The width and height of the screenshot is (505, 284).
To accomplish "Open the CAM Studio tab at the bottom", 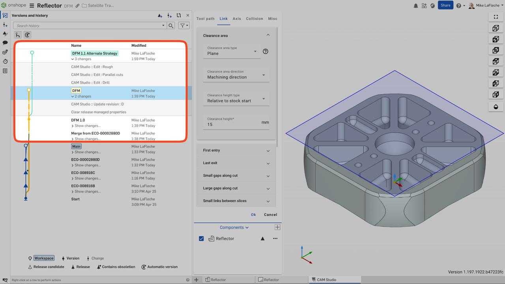I will point(326,279).
